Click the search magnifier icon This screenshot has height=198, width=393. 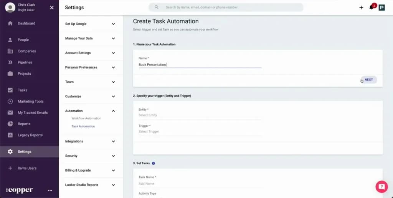point(157,7)
